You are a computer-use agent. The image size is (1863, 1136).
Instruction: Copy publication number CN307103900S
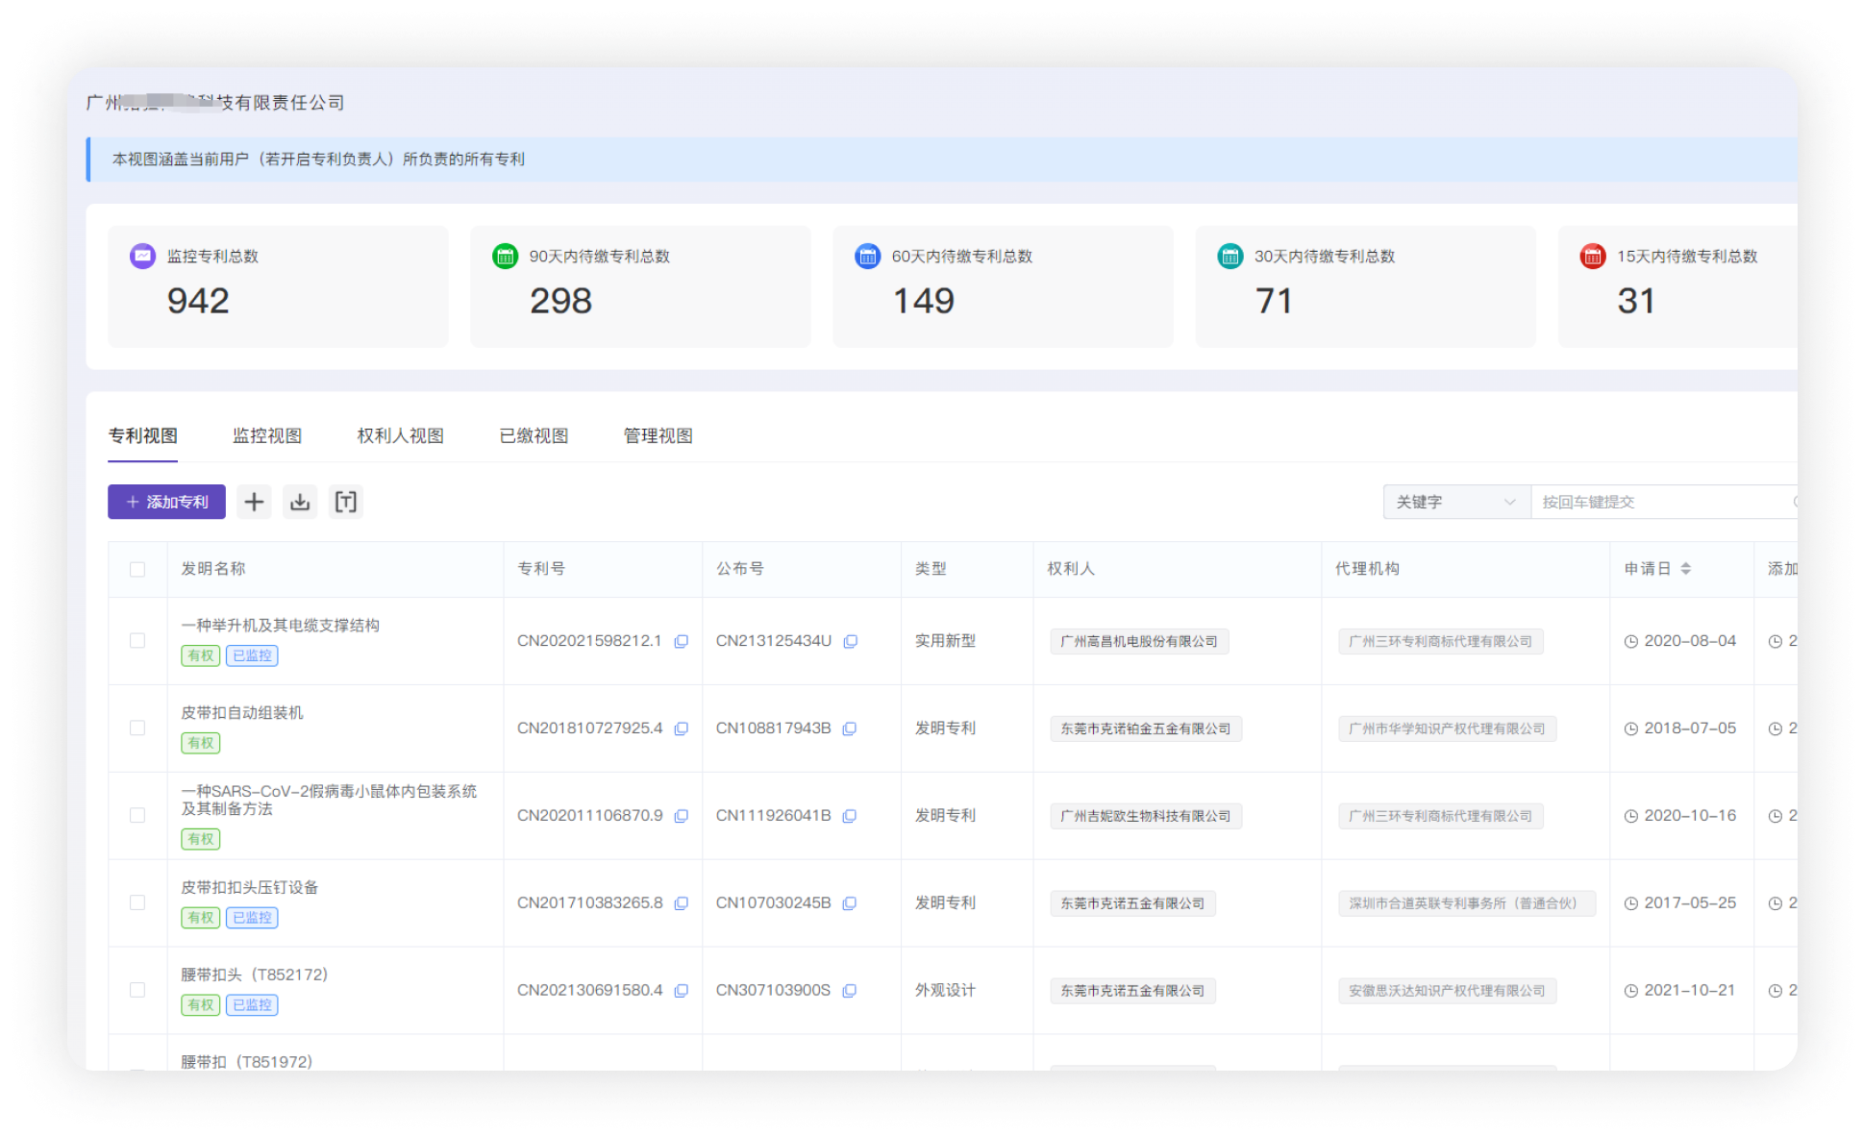[849, 991]
